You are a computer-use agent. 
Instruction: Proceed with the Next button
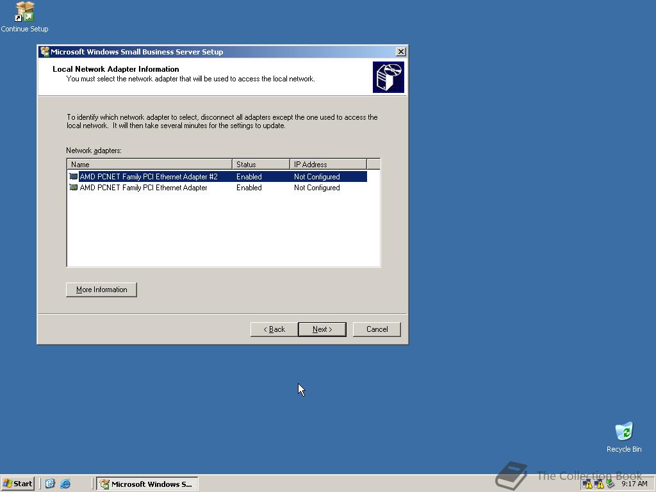pos(322,329)
